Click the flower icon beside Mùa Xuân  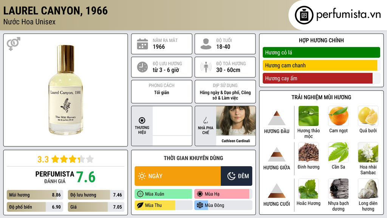pyautogui.click(x=140, y=194)
